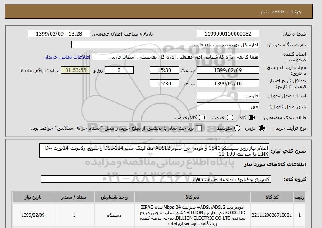Tick the اسناد خزانه اسلامی payment checkbox
Viewport: 322px width, 228px height.
199,128
